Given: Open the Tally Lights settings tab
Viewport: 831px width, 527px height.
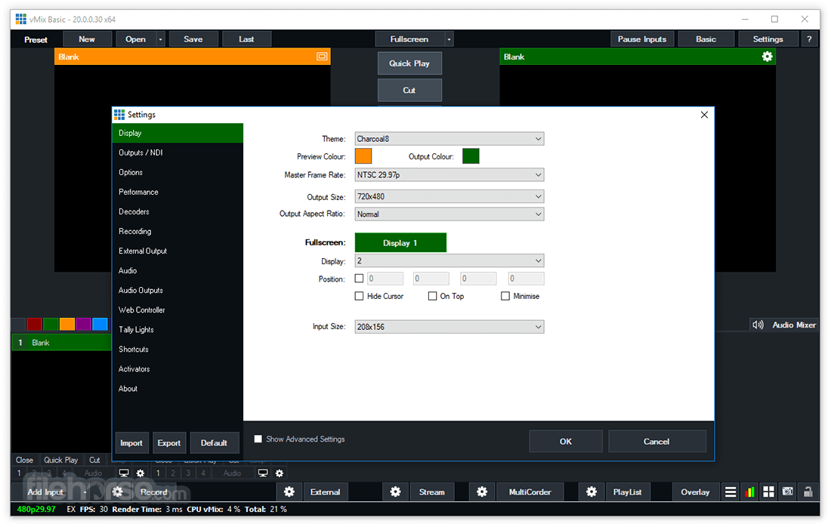Looking at the screenshot, I should pos(178,329).
